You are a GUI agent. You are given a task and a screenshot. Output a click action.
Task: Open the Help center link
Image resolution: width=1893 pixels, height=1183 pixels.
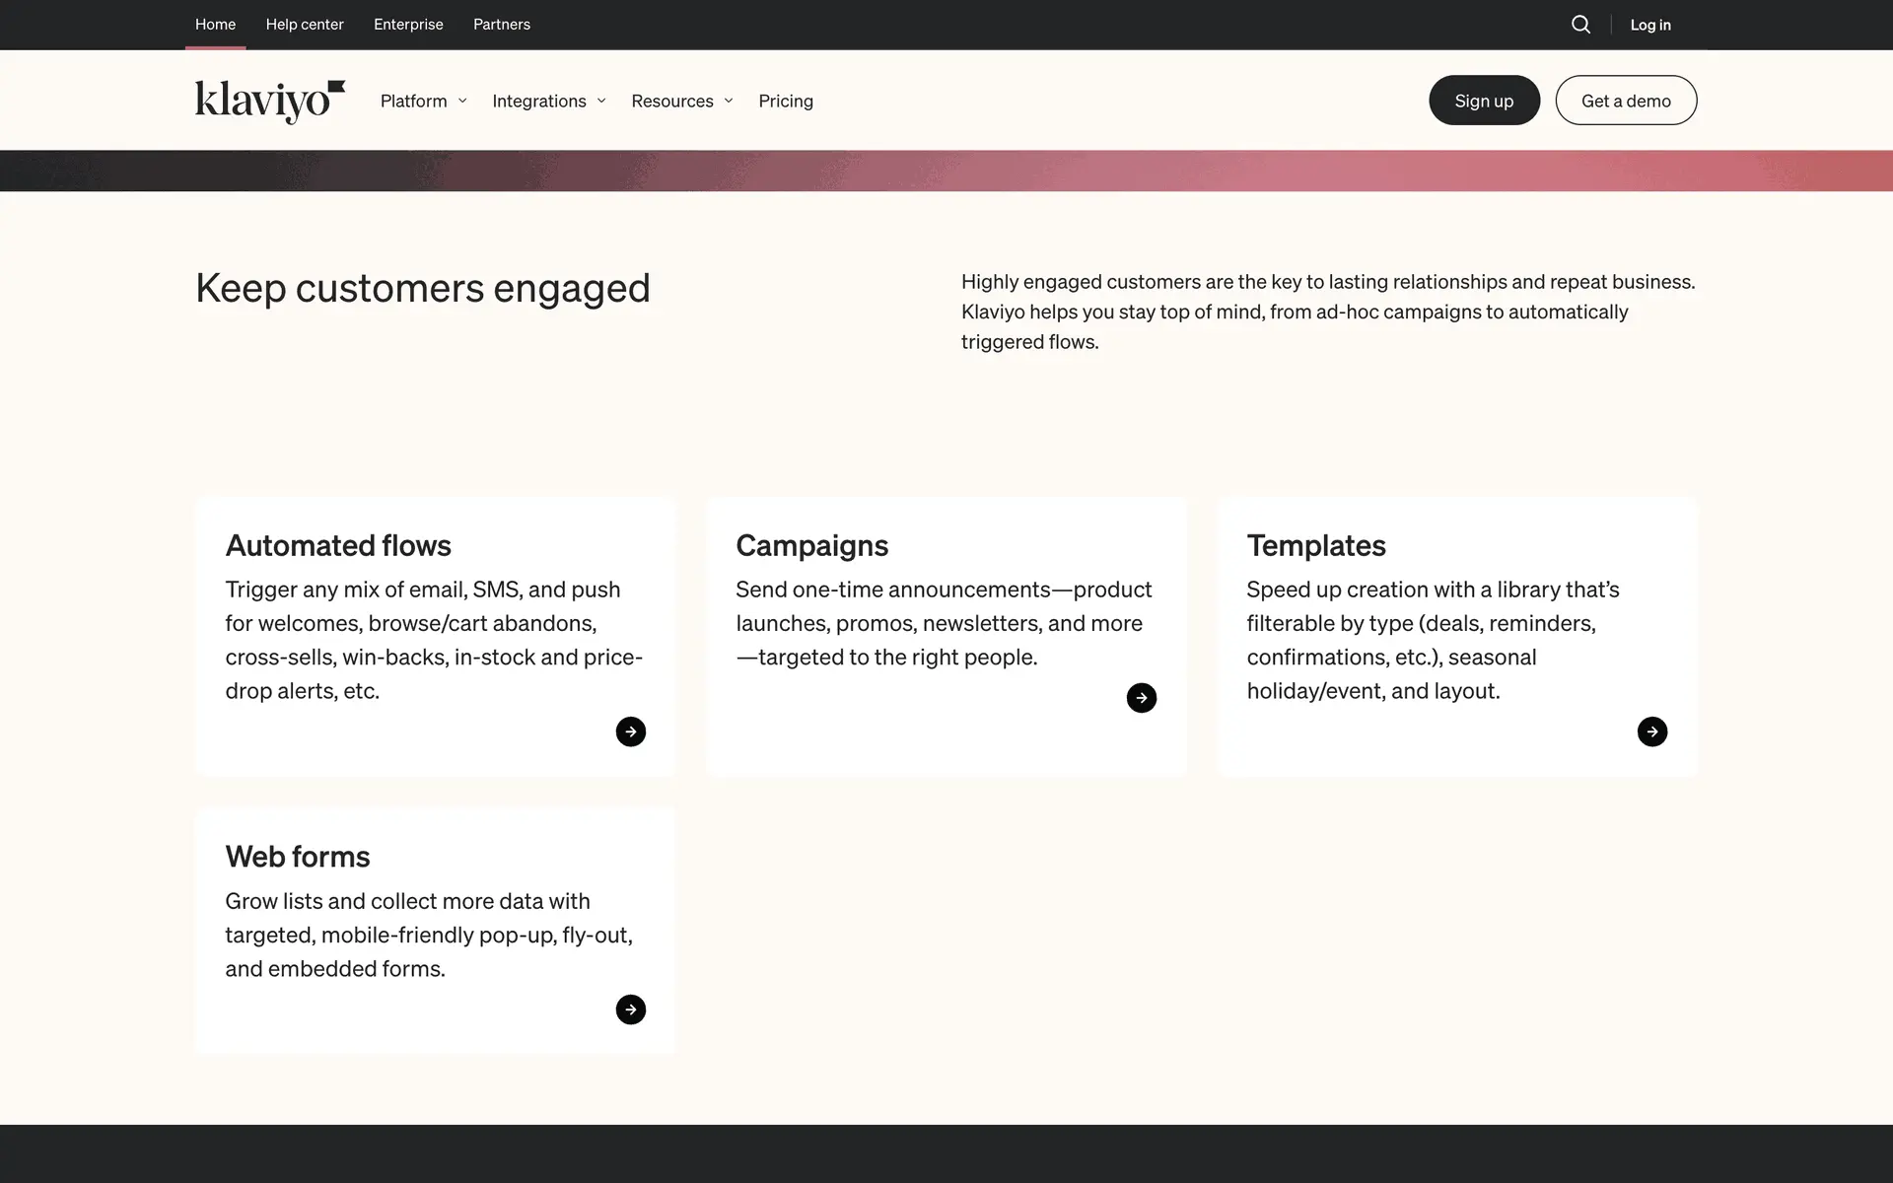305,25
